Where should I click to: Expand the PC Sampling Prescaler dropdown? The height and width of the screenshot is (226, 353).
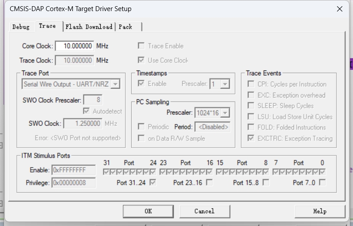[x=225, y=113]
